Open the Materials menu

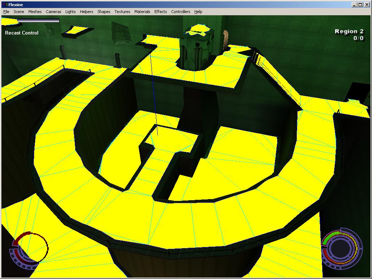coord(142,12)
